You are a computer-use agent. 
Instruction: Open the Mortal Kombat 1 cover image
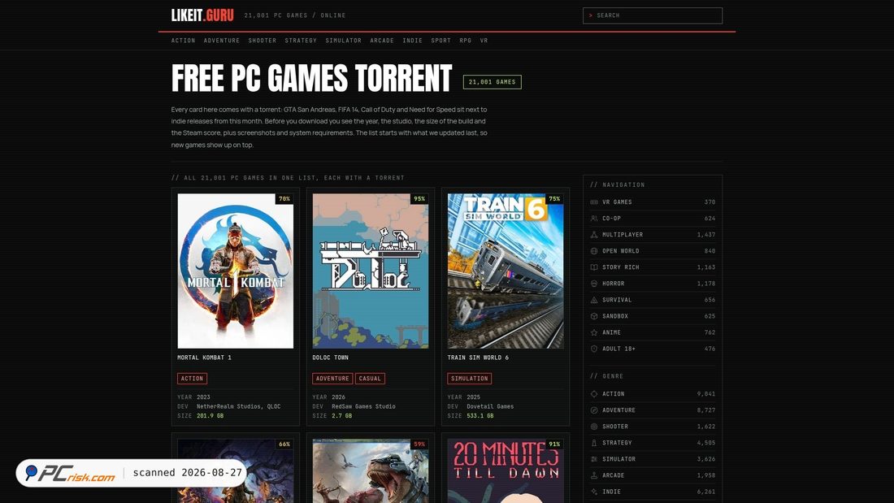236,271
